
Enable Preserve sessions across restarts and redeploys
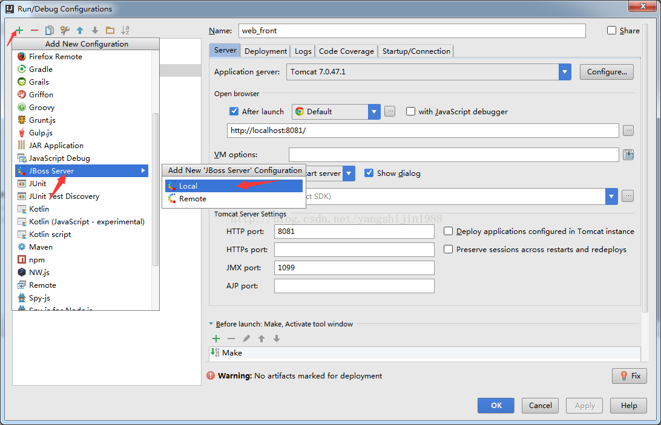click(x=448, y=249)
